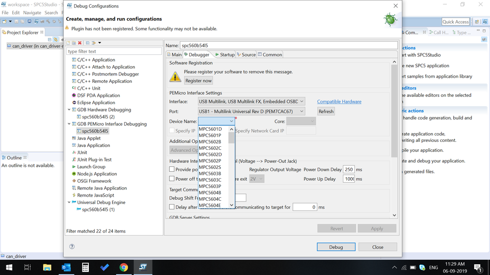The image size is (490, 275).
Task: Select spc560b54l5 (2) under GDB Hardware Debugging
Action: tap(98, 116)
